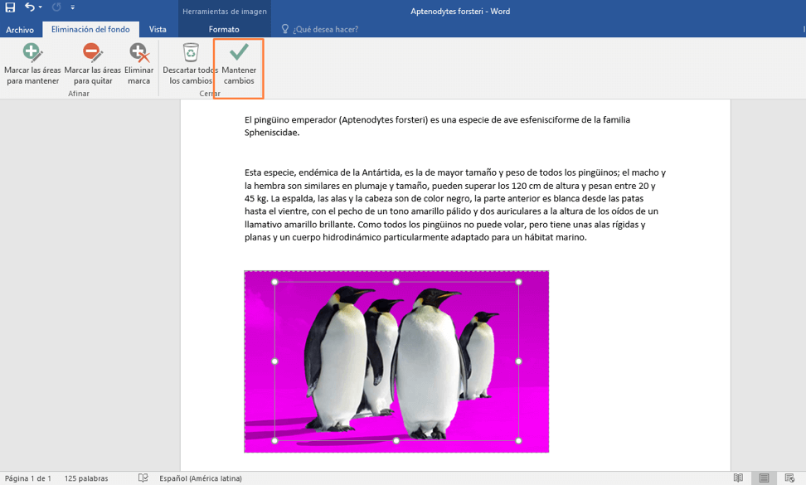Click the proofing book icon in status bar

(x=143, y=478)
